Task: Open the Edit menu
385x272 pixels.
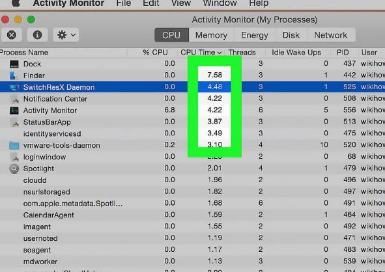Action: point(151,3)
